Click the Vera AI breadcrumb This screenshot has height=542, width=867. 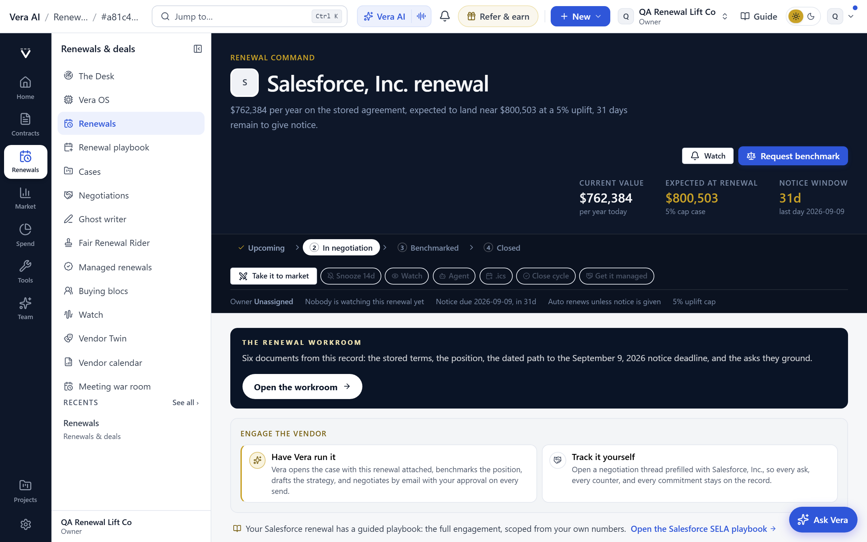click(x=25, y=17)
